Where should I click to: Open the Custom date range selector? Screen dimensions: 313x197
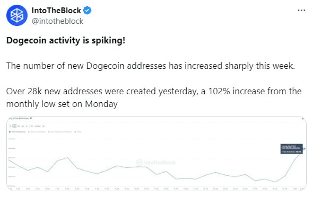click(38, 126)
